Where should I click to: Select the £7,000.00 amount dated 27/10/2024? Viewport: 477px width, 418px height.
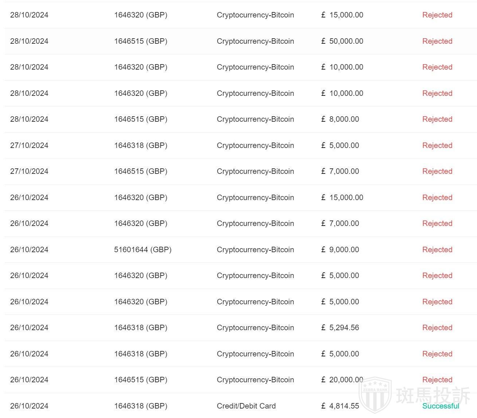(x=340, y=171)
